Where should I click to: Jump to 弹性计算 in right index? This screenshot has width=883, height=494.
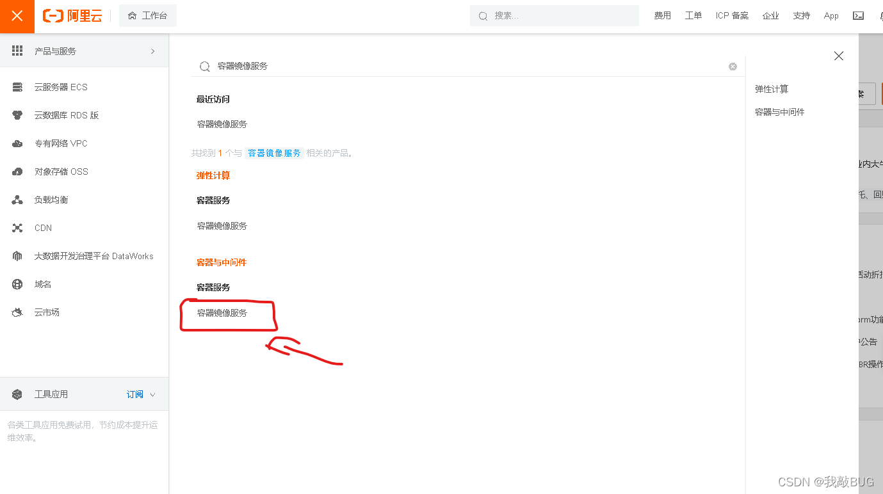tap(772, 89)
